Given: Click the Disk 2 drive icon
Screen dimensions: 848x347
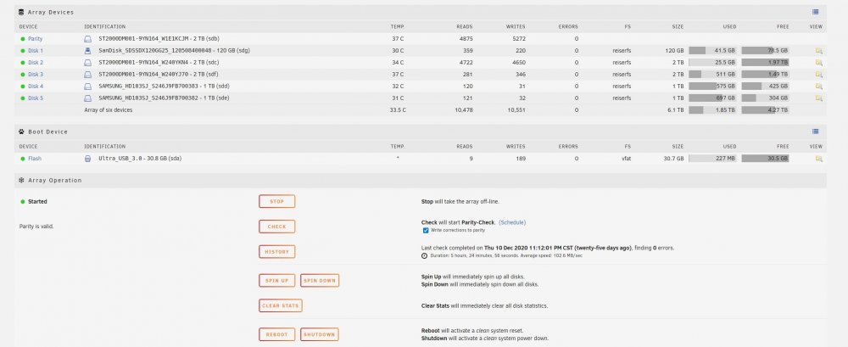Looking at the screenshot, I should coord(87,63).
